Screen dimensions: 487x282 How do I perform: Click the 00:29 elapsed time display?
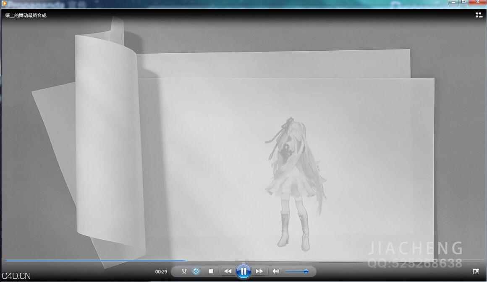pyautogui.click(x=161, y=272)
